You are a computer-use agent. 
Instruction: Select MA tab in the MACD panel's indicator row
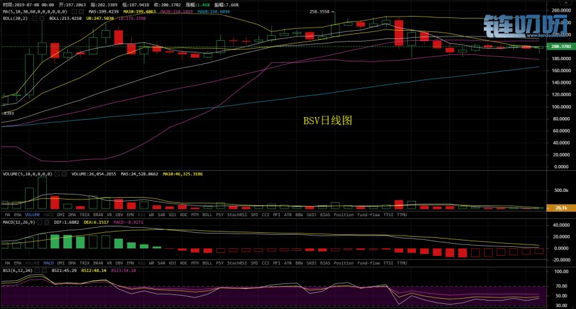(x=7, y=263)
